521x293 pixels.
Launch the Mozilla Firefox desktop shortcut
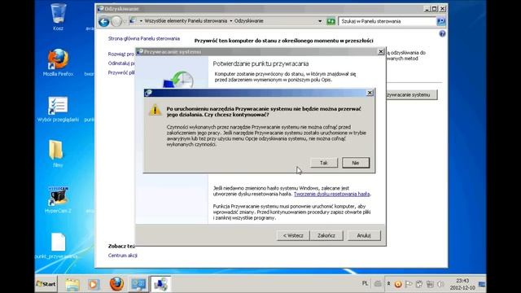pyautogui.click(x=58, y=63)
